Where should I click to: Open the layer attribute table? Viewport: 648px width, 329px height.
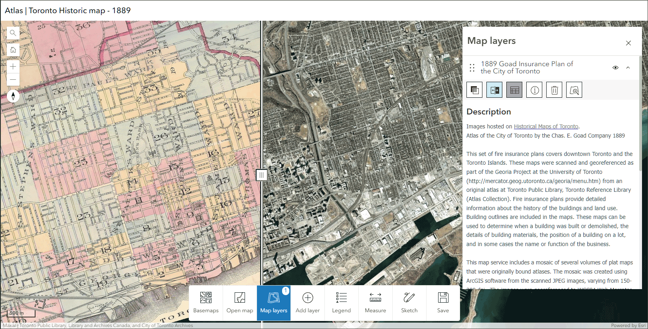(x=514, y=90)
